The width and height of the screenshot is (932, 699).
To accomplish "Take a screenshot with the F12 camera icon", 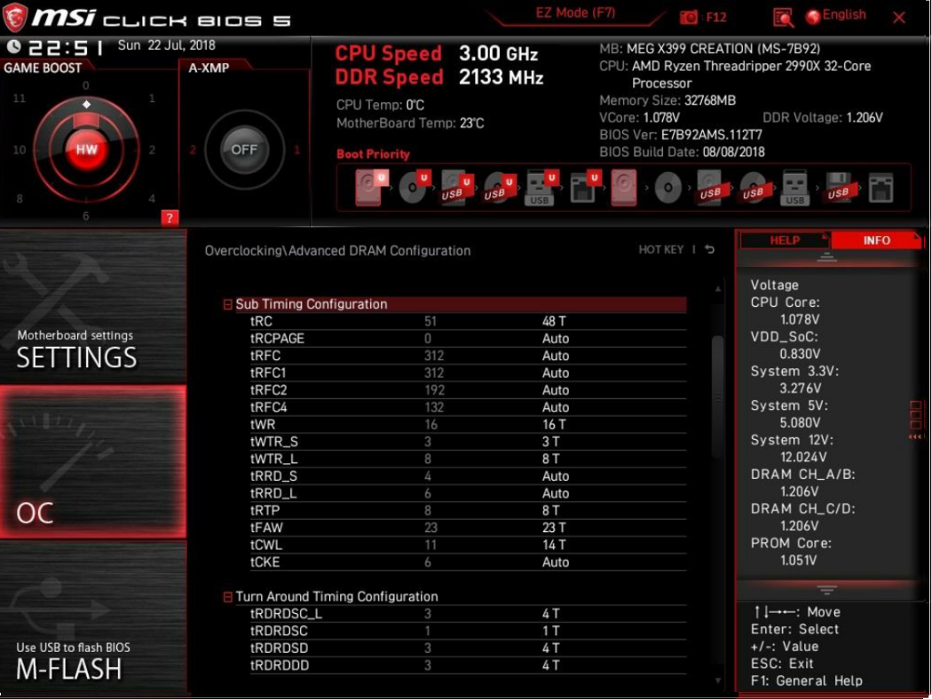I will click(688, 17).
